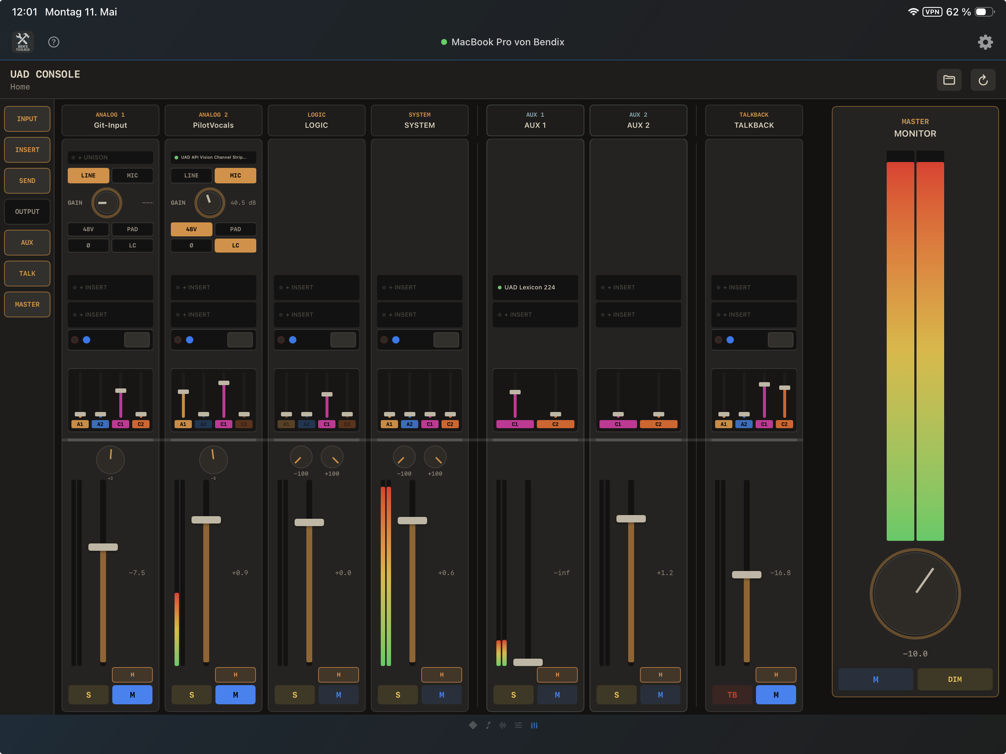Click dark record dot on SYSTEM channel

point(384,340)
